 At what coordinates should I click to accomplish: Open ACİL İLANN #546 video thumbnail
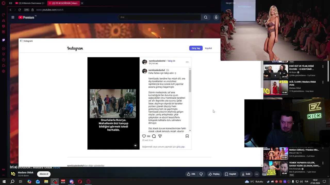coord(276,87)
